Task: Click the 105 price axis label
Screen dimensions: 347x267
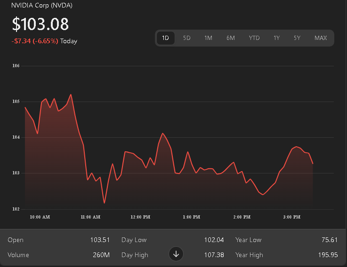Action: (x=16, y=102)
